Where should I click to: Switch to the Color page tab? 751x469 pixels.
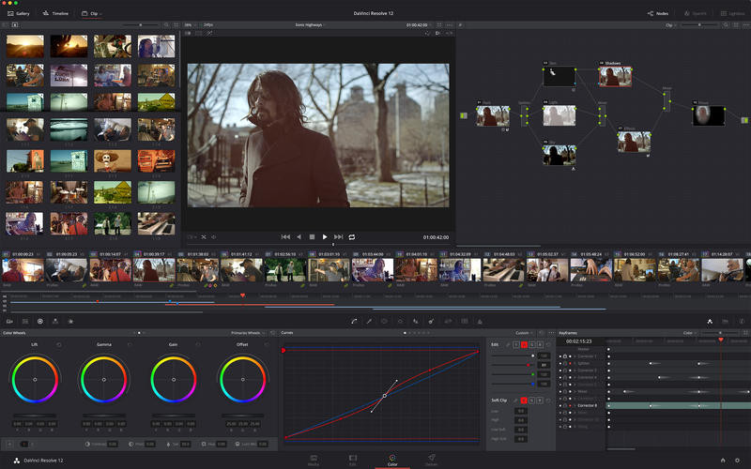coord(391,460)
